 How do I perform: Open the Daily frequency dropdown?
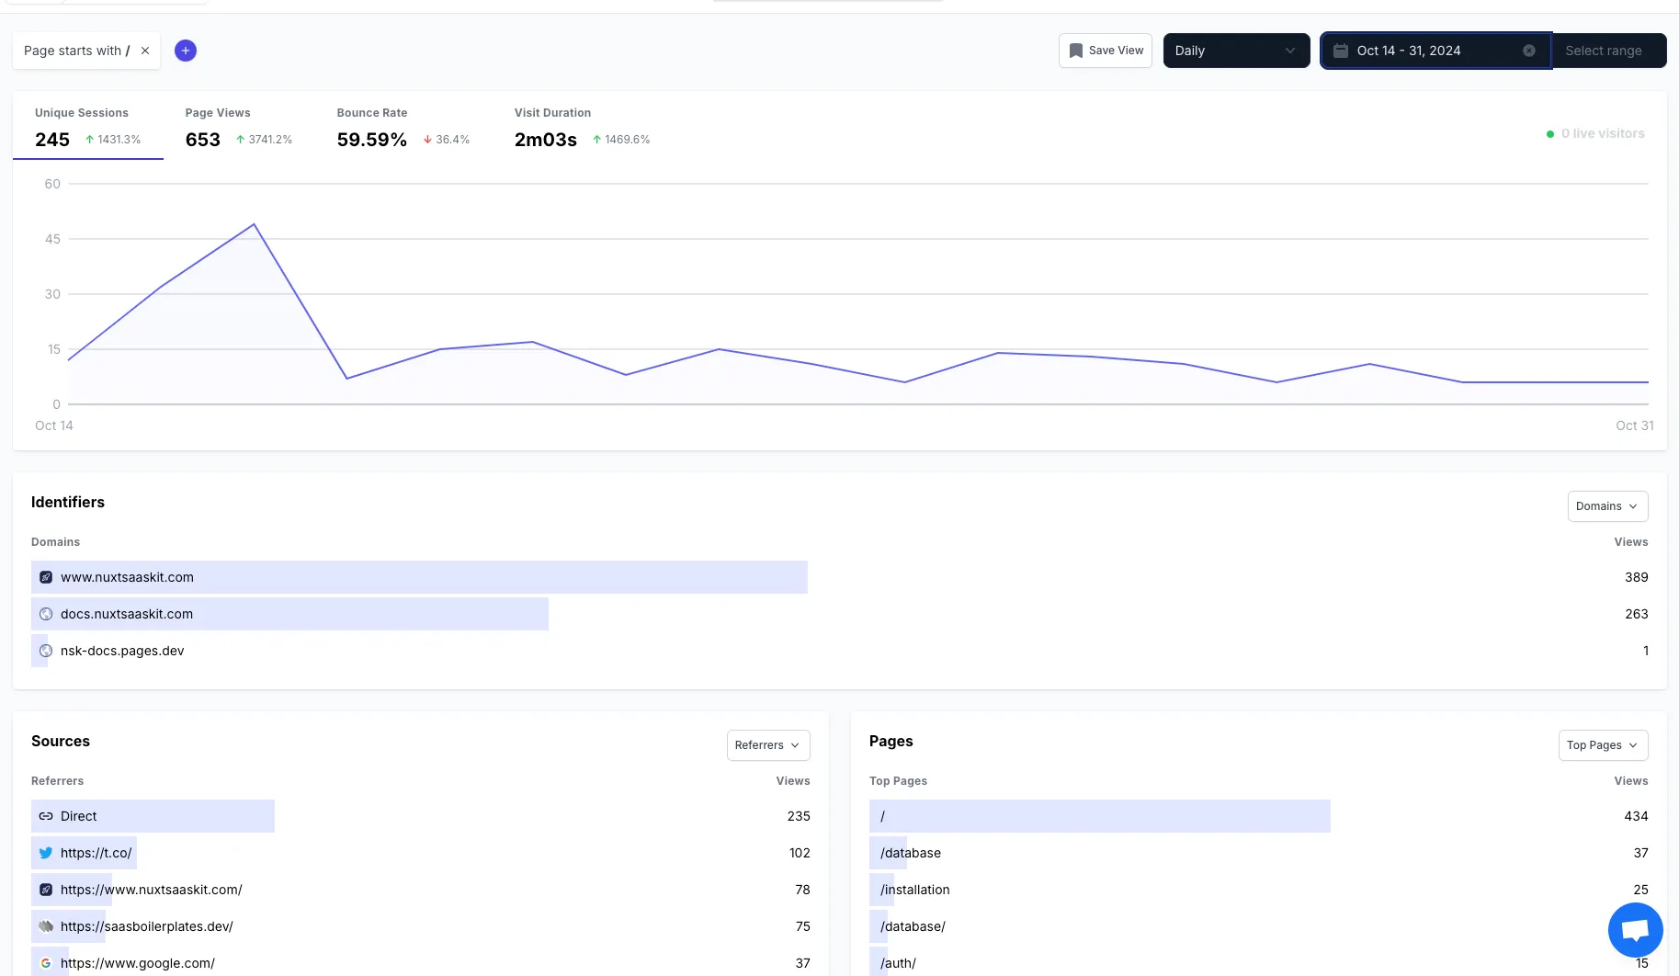tap(1236, 51)
